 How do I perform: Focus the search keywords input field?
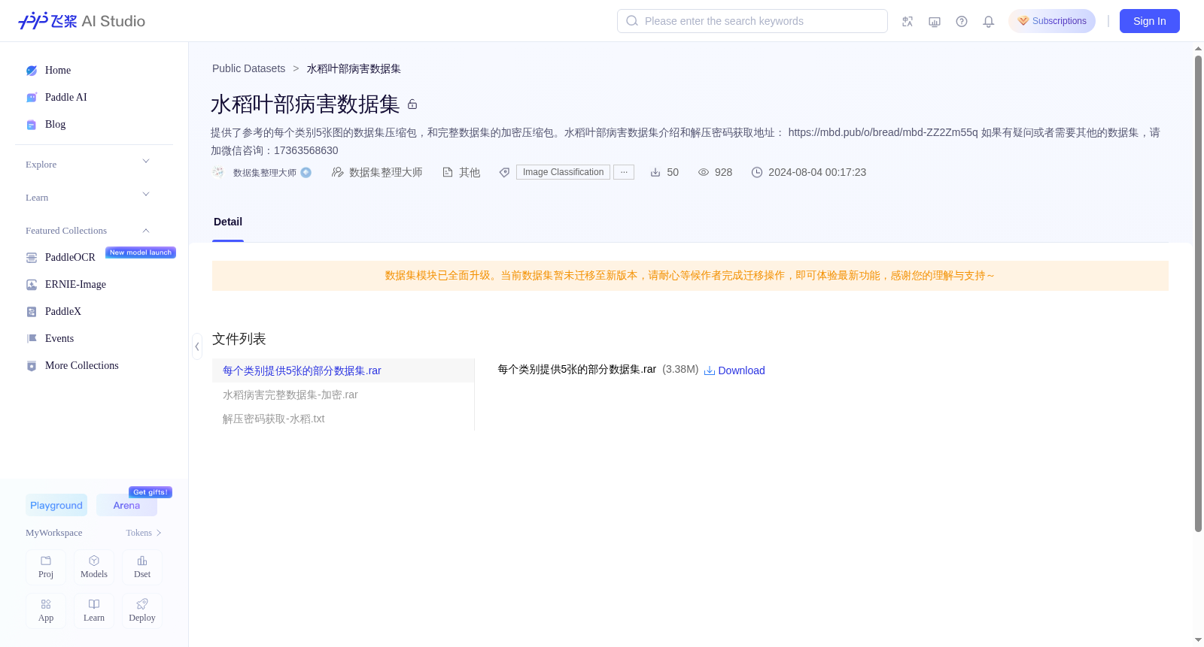point(752,21)
